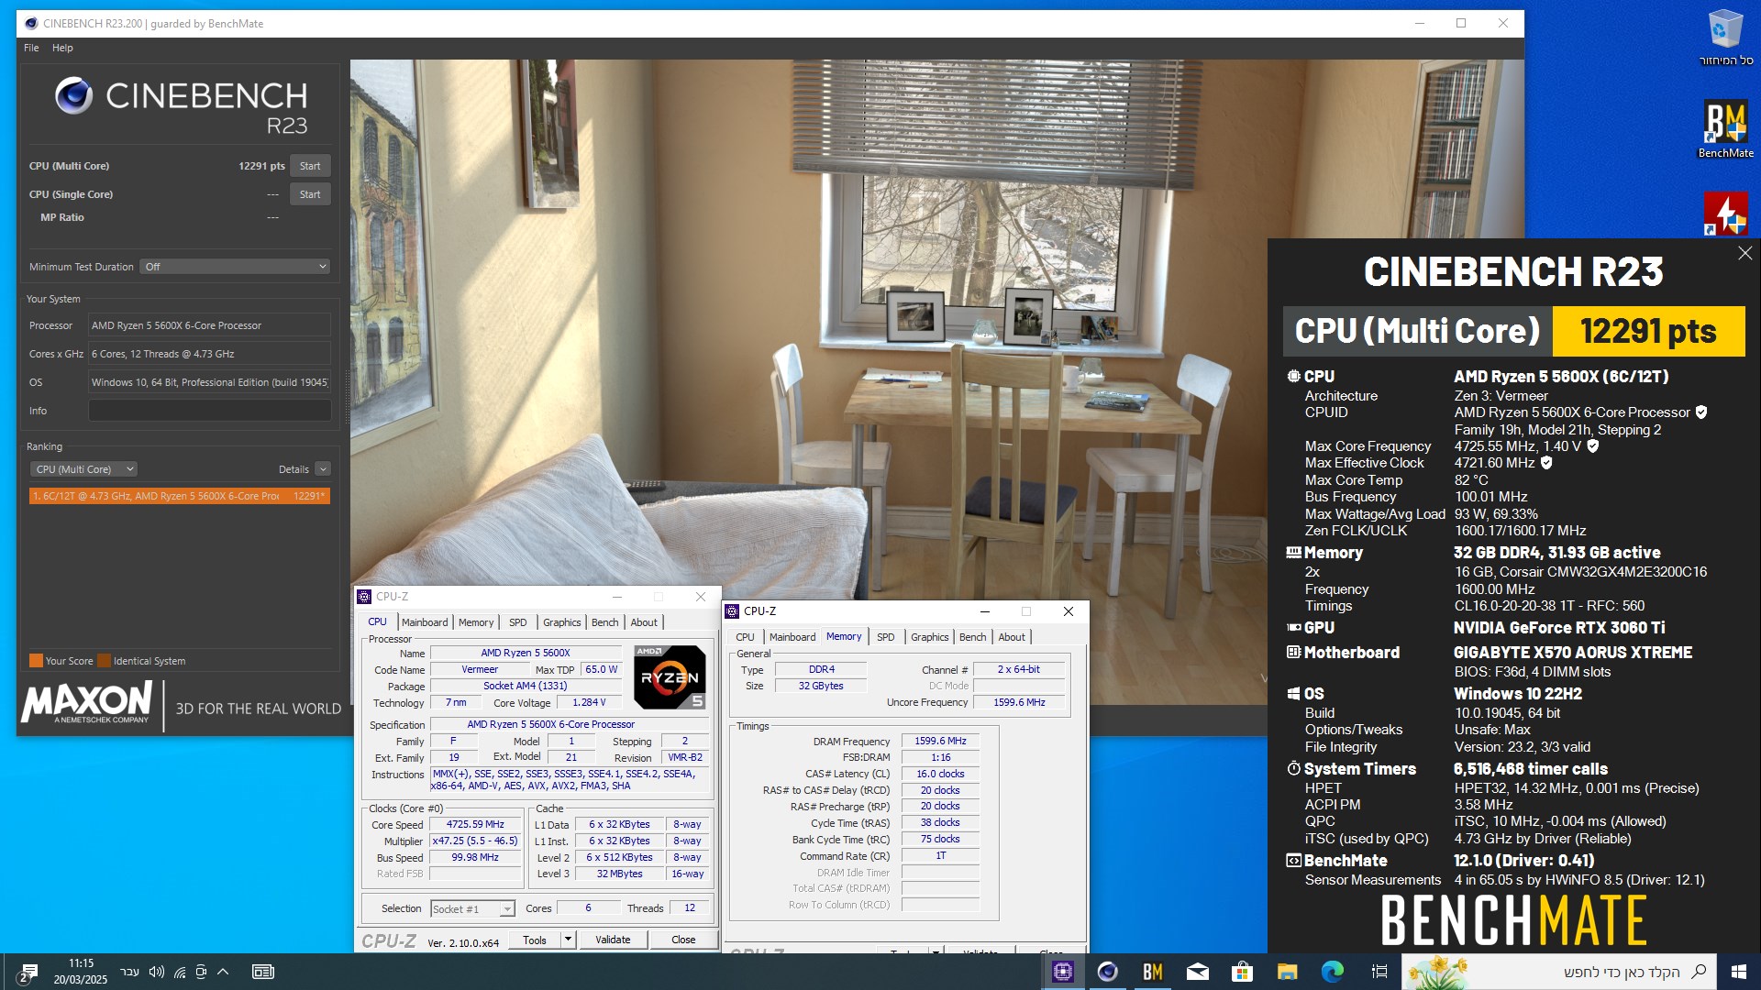Close the BenchMate result overlay
Viewport: 1761px width, 990px height.
point(1744,253)
